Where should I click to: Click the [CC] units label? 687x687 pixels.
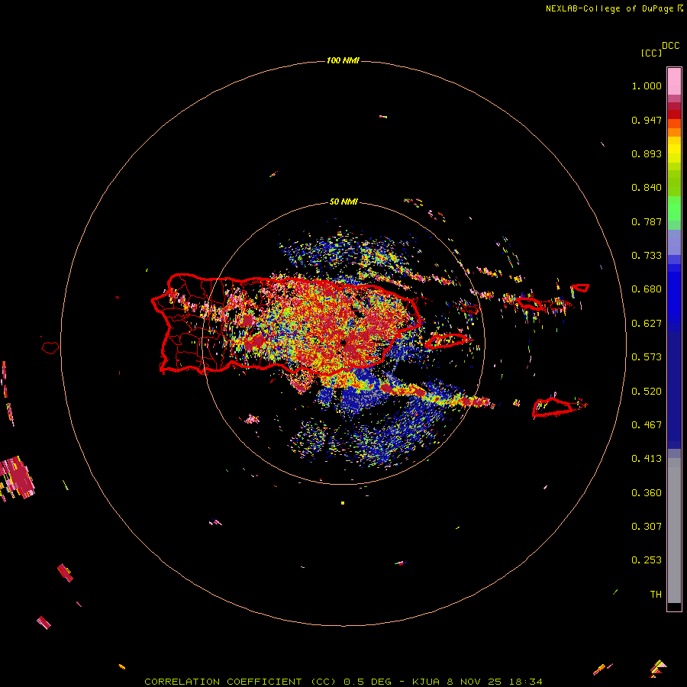pyautogui.click(x=651, y=53)
